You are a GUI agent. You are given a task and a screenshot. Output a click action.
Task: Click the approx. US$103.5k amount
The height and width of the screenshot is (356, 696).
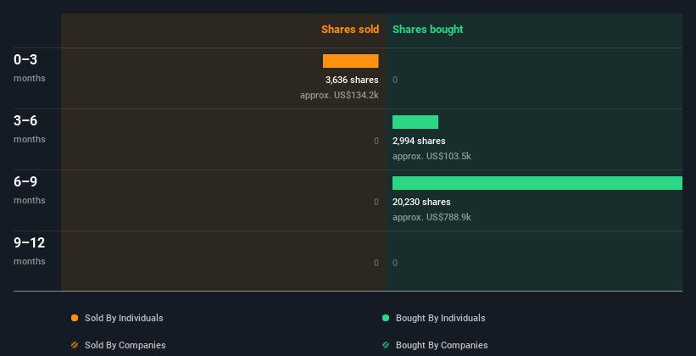pyautogui.click(x=432, y=156)
